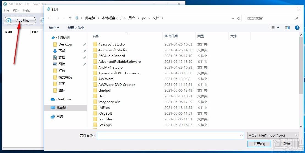Toggle the preview pane icon
Viewport: 305px width, 153px height.
pos(287,28)
